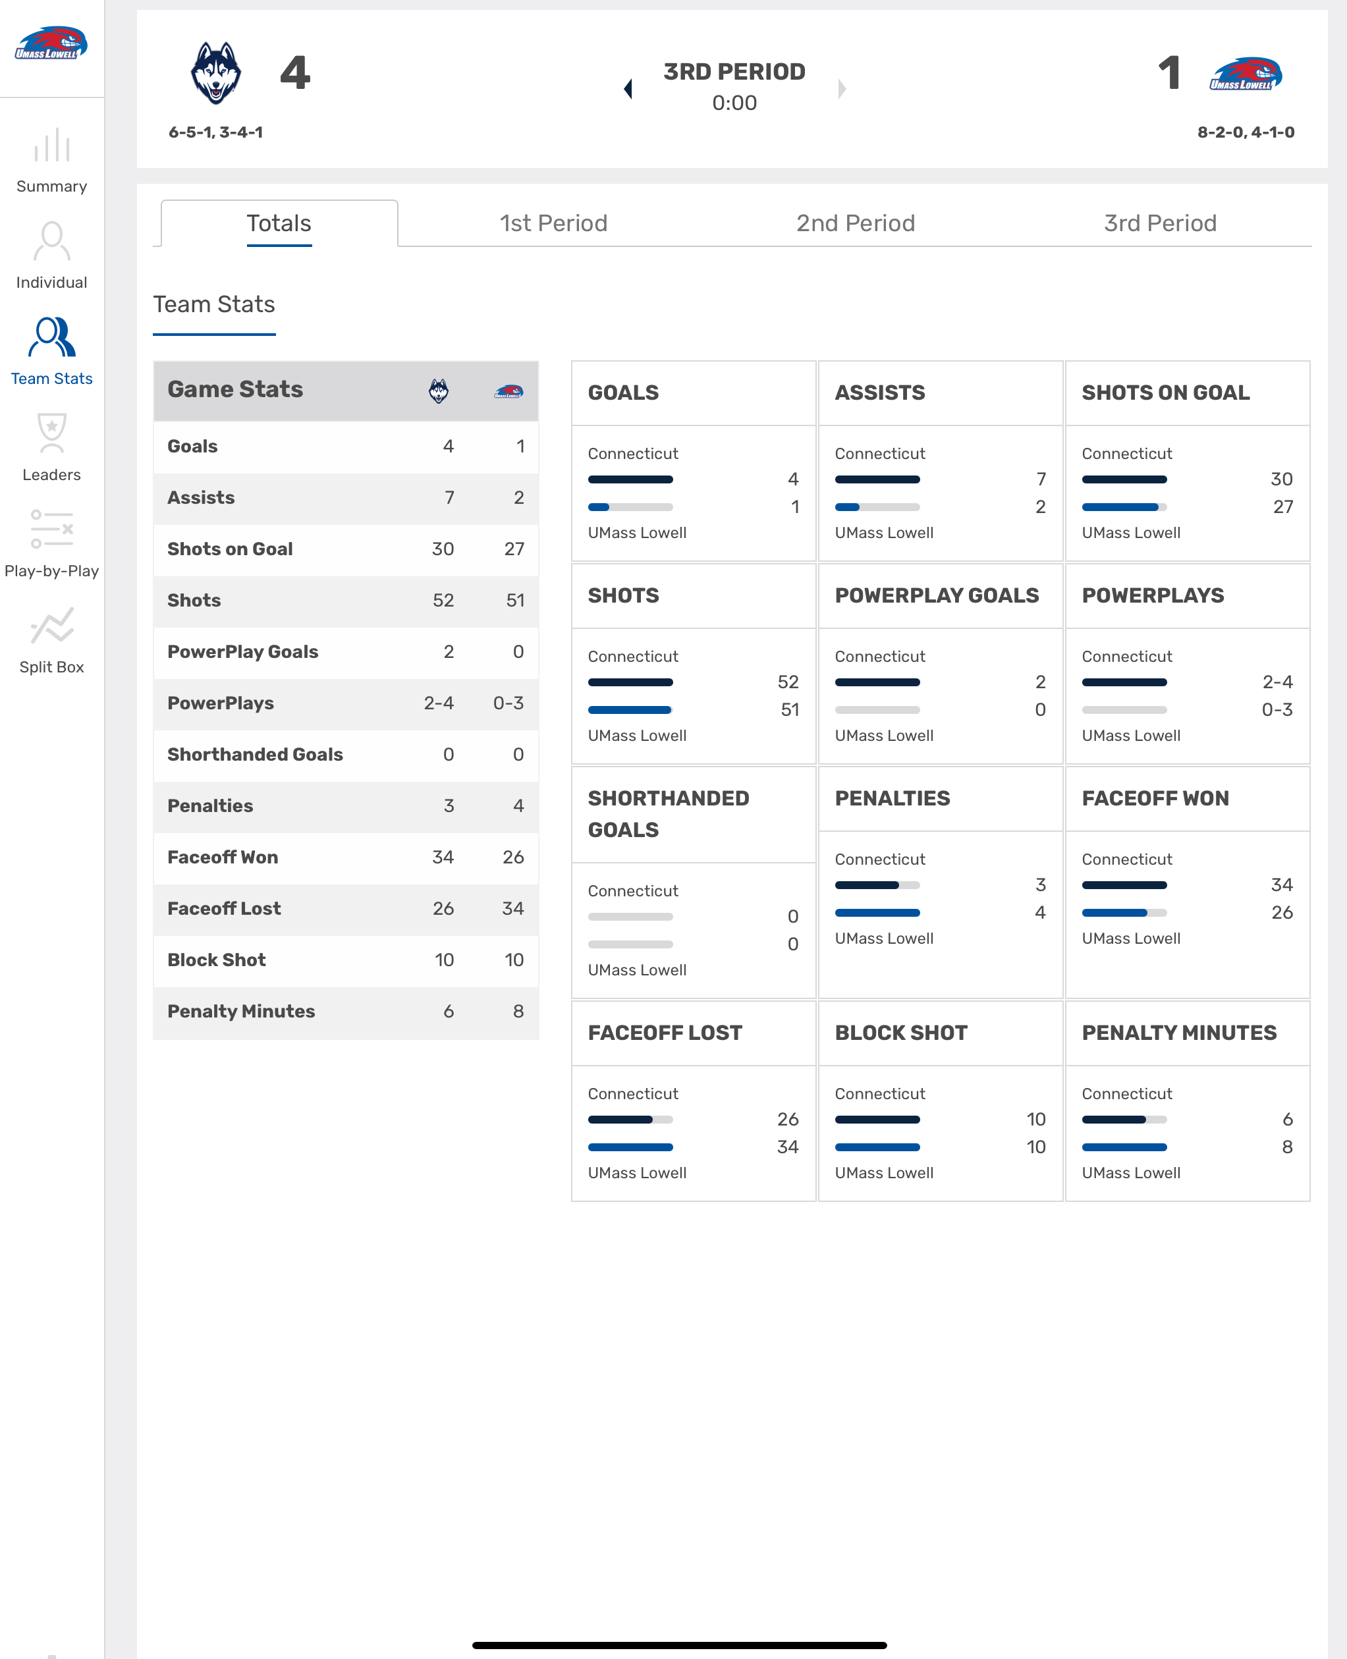Viewport: 1347px width, 1659px height.
Task: Click Connecticut's bar in the PENALTIES card
Action: point(877,885)
